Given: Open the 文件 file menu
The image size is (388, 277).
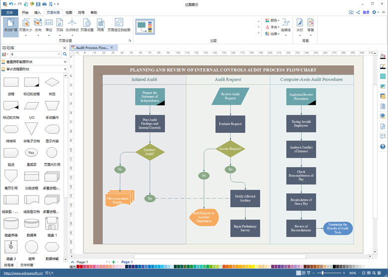Looking at the screenshot, I should (9, 12).
